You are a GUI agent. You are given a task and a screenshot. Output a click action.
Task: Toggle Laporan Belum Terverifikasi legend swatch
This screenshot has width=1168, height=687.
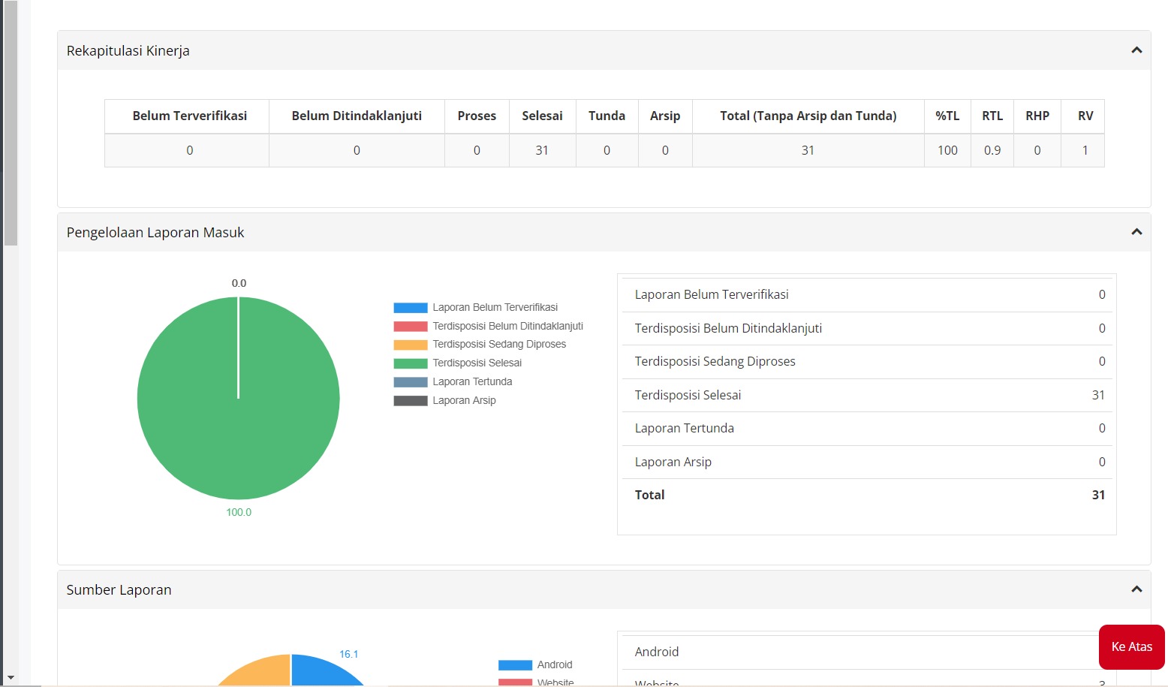pyautogui.click(x=411, y=308)
